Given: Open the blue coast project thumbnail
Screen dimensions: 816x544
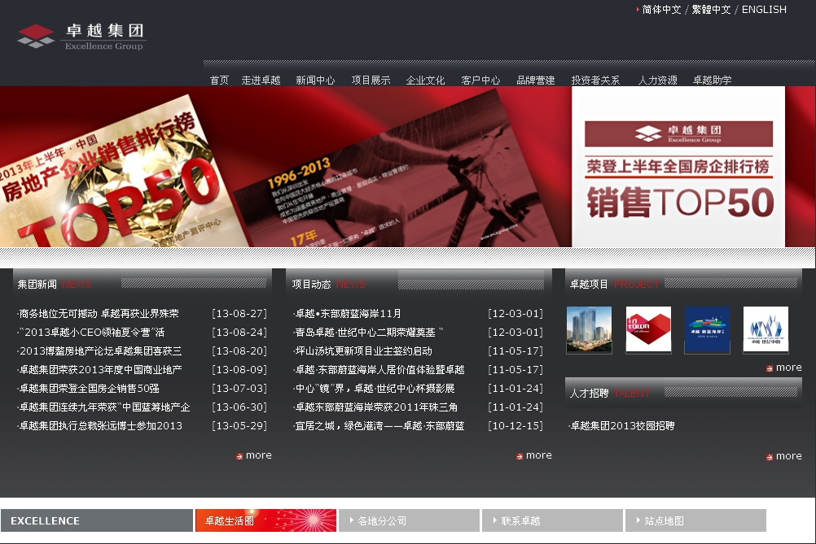Looking at the screenshot, I should point(707,330).
